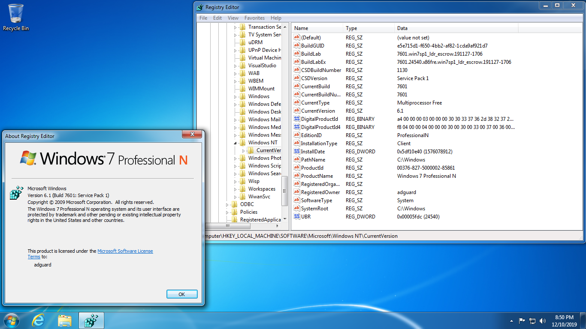Open the Microsoft Software License Terms link
The image size is (586, 329).
91,254
